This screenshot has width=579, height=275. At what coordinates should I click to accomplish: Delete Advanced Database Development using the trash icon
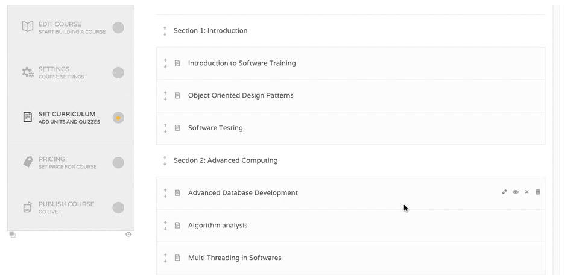pos(538,192)
